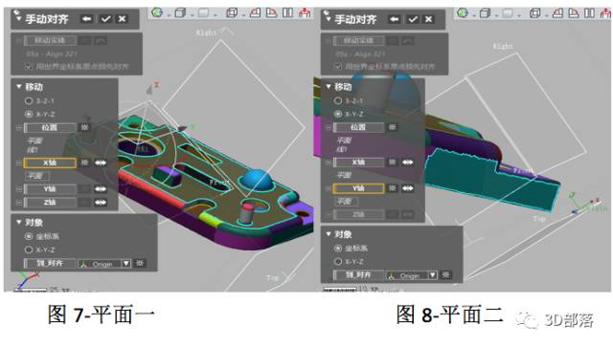Select the X-Y-Z radio under 移动 in Figure 7
The width and height of the screenshot is (613, 347).
tap(28, 114)
